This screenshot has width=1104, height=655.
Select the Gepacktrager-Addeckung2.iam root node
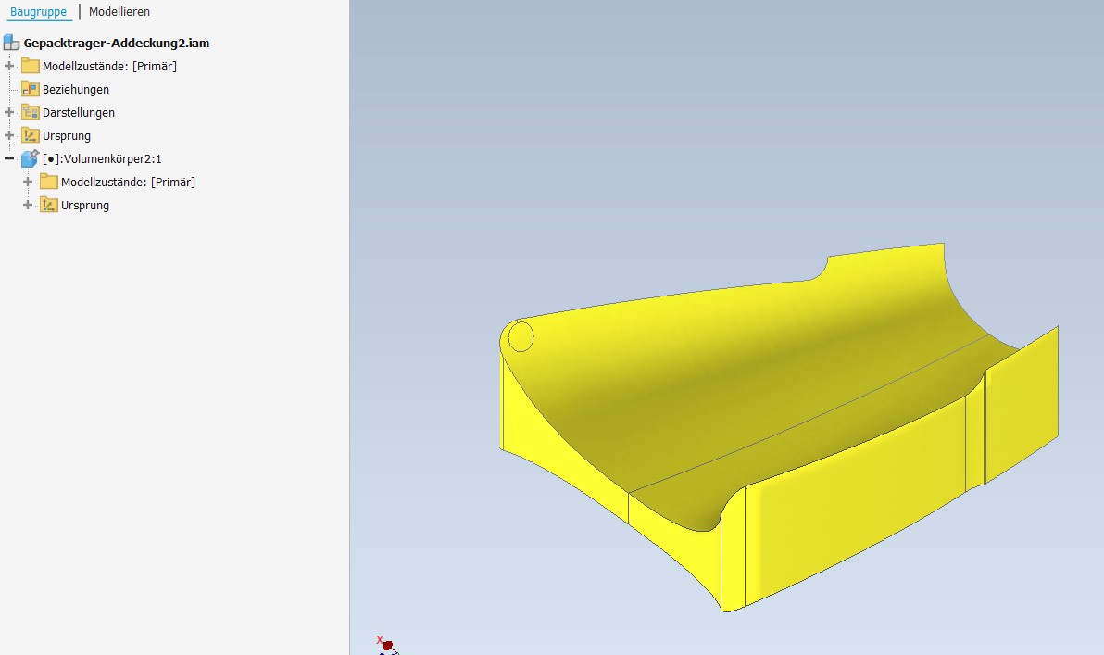tap(116, 43)
